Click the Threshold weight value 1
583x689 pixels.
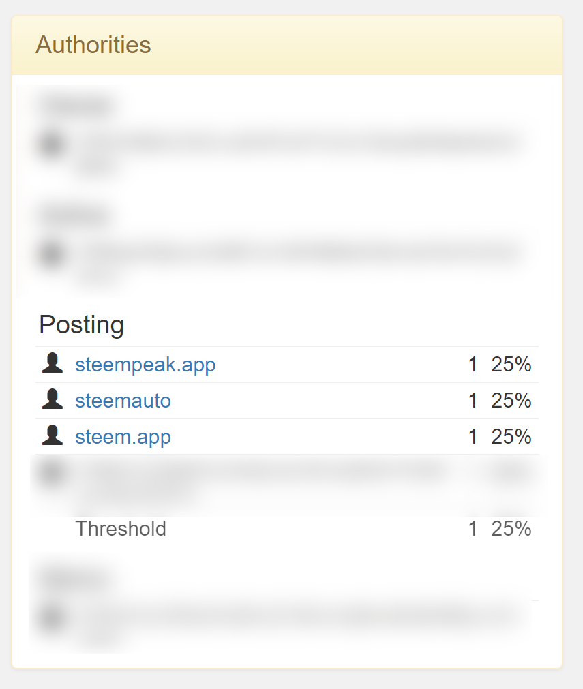click(x=473, y=529)
